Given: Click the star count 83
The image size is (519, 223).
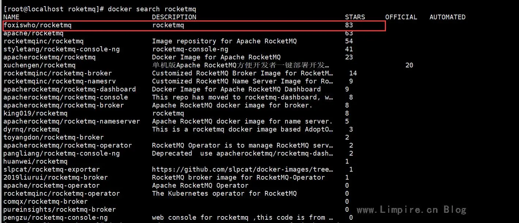Looking at the screenshot, I should pyautogui.click(x=349, y=25).
